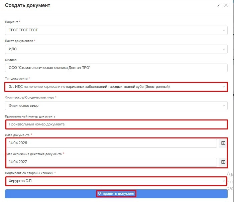Focus the custom document number field
The height and width of the screenshot is (202, 234).
(x=116, y=124)
